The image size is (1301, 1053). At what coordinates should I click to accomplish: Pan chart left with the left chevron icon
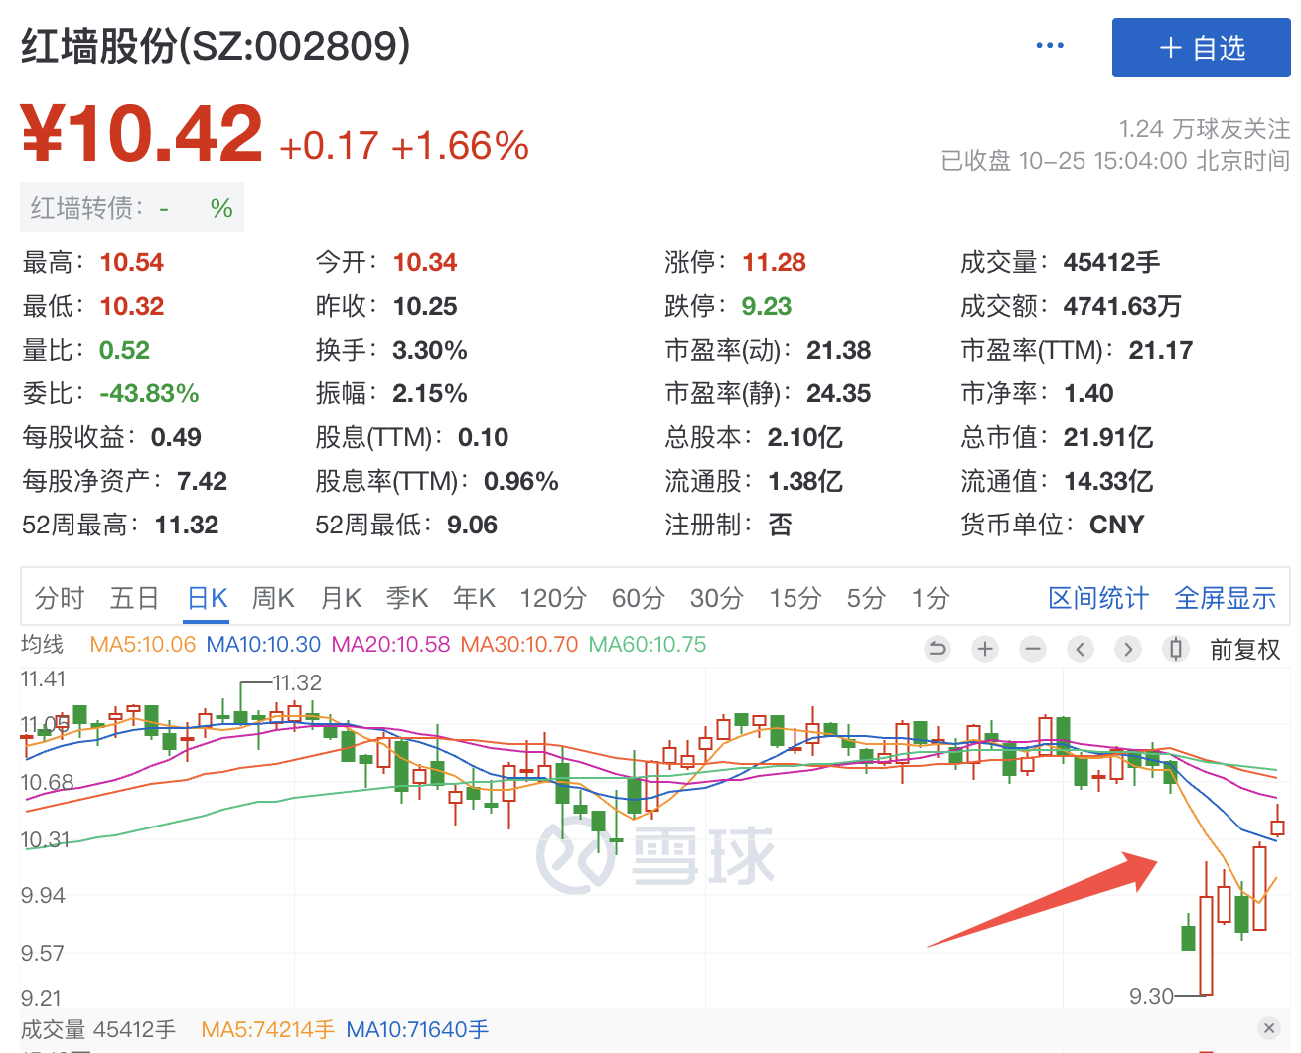[x=1081, y=650]
